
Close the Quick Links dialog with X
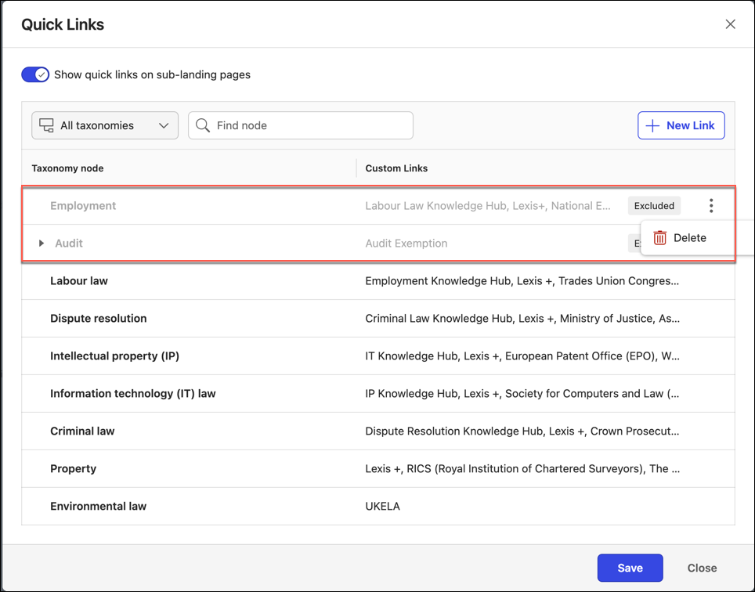click(x=730, y=24)
